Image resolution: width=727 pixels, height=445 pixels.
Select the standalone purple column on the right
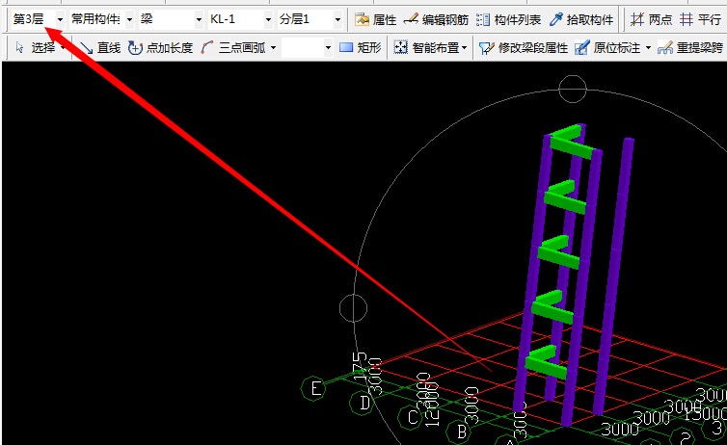(613, 276)
